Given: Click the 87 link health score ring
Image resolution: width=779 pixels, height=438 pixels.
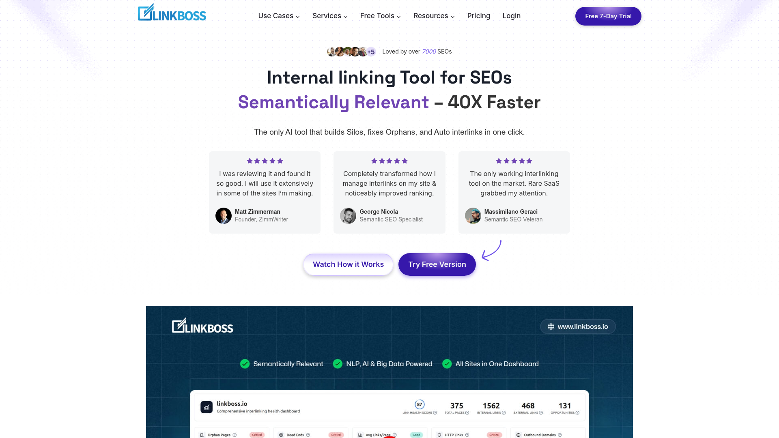Looking at the screenshot, I should point(420,405).
